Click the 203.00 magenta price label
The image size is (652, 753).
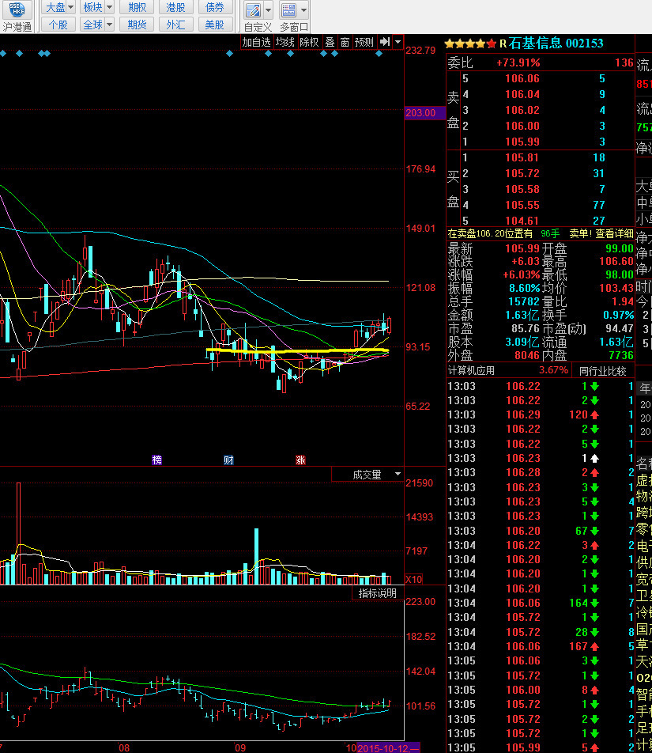420,113
